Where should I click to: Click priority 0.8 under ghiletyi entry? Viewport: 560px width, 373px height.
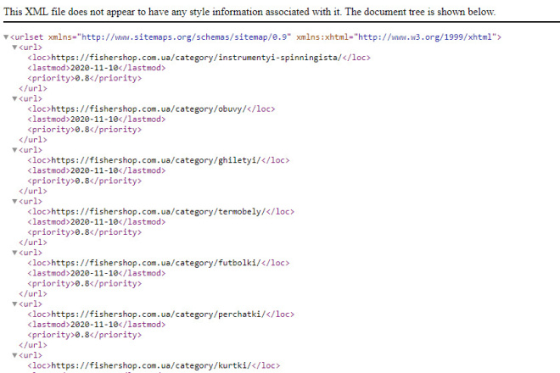click(82, 181)
